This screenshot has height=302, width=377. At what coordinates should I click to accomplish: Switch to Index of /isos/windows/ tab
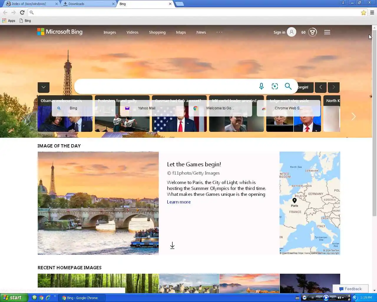tap(31, 4)
